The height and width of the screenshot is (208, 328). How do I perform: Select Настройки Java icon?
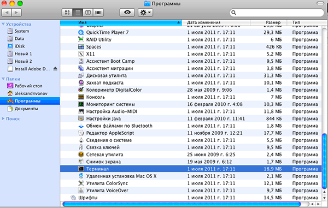coord(81,118)
